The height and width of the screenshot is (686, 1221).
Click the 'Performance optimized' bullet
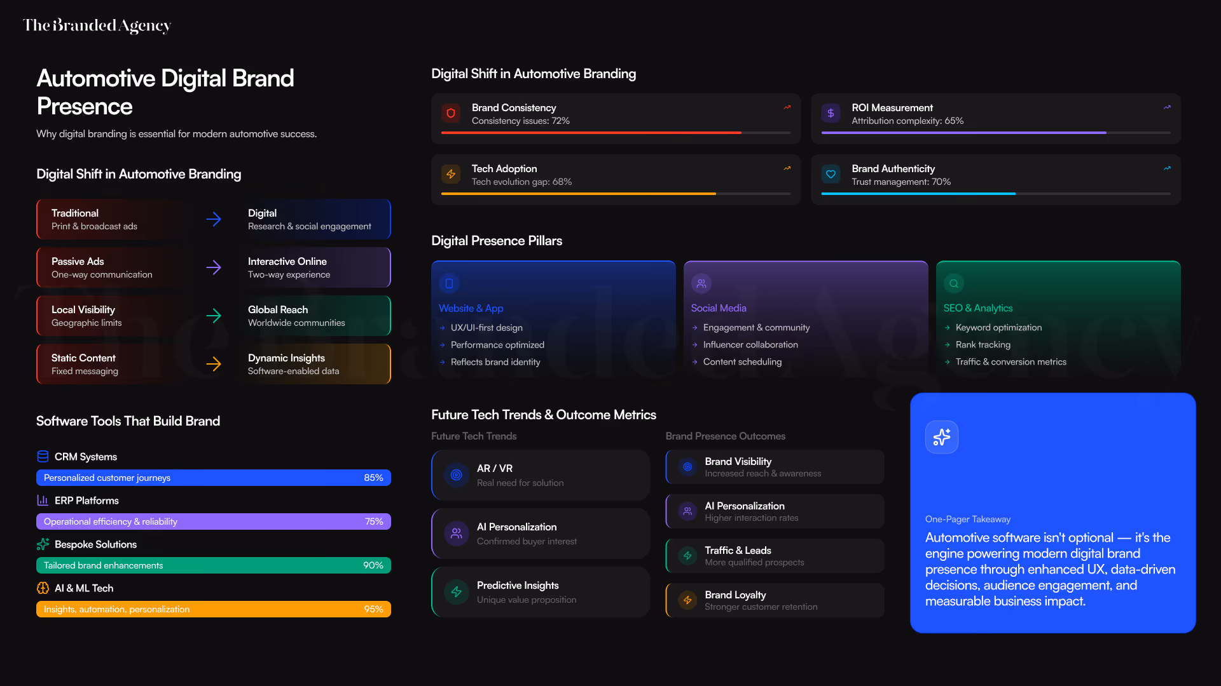[x=497, y=345]
